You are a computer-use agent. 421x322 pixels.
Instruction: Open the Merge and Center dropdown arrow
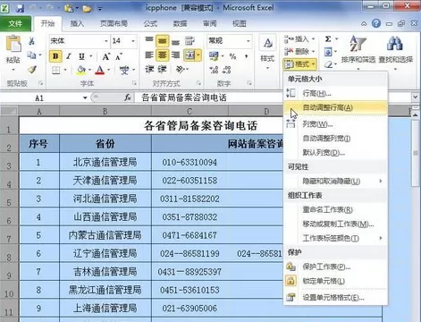click(198, 55)
